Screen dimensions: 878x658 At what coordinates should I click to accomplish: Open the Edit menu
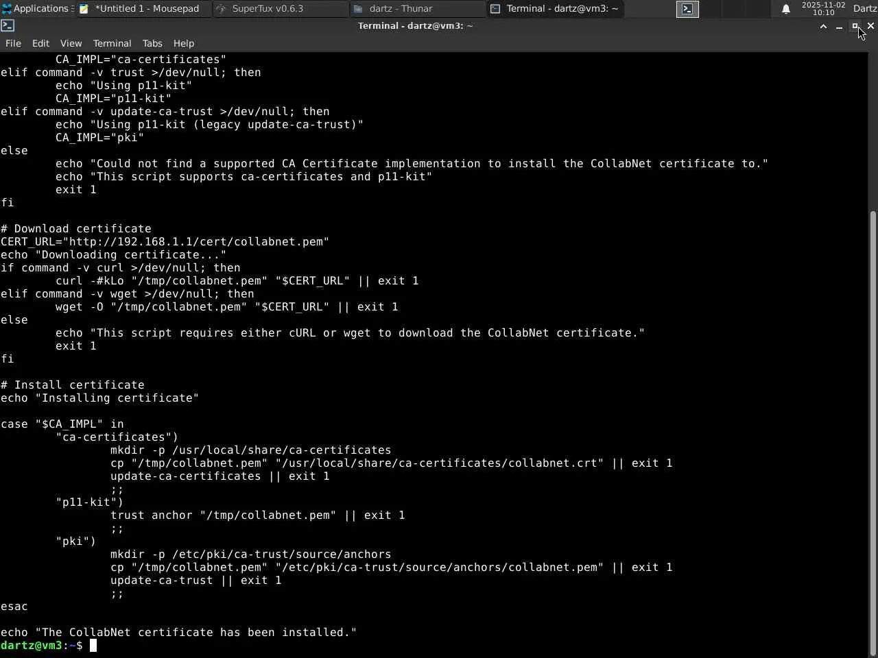(40, 43)
